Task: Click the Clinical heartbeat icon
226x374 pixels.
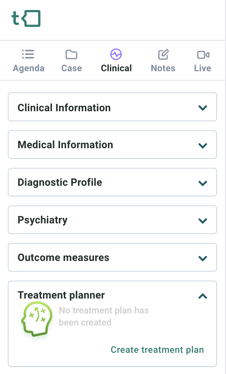Action: pyautogui.click(x=116, y=55)
